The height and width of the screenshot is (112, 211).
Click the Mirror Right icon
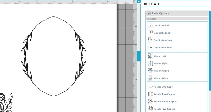[x=150, y=63]
